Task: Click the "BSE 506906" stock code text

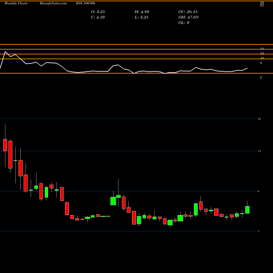Action: pos(86,3)
